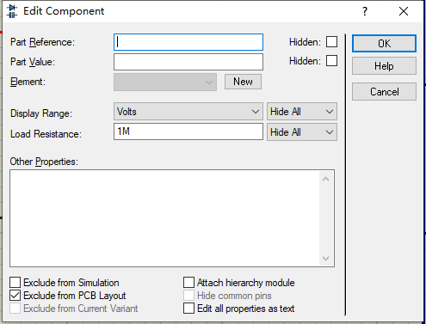Check Edit all properties as text
This screenshot has height=324, width=426.
click(x=188, y=309)
